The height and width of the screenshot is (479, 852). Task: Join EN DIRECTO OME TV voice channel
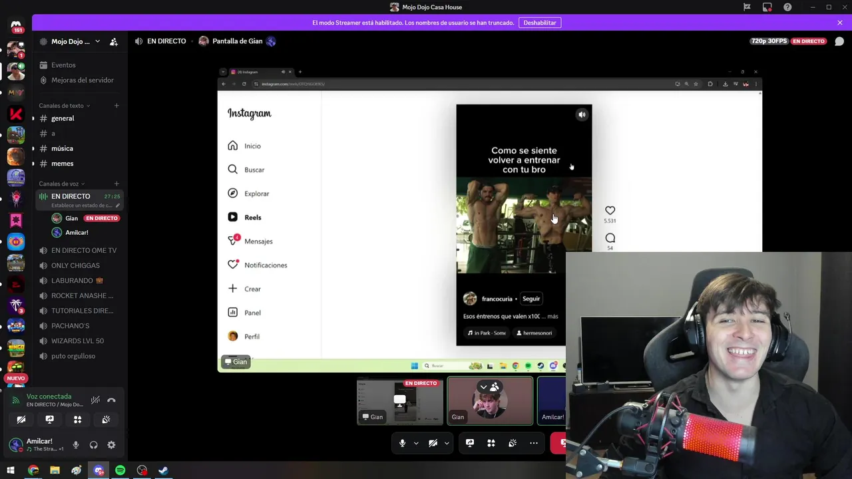[x=83, y=251]
